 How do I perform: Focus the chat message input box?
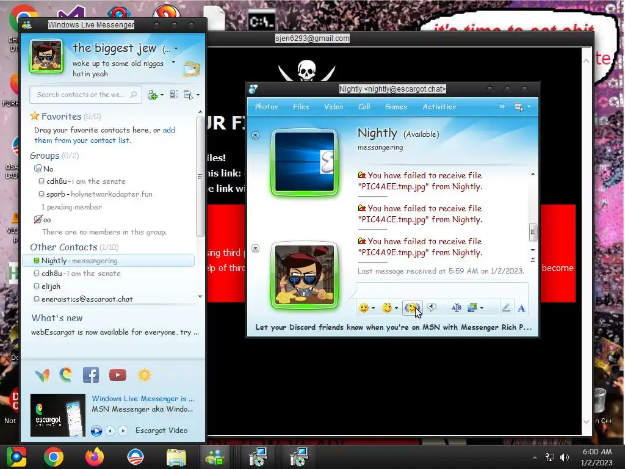[442, 289]
